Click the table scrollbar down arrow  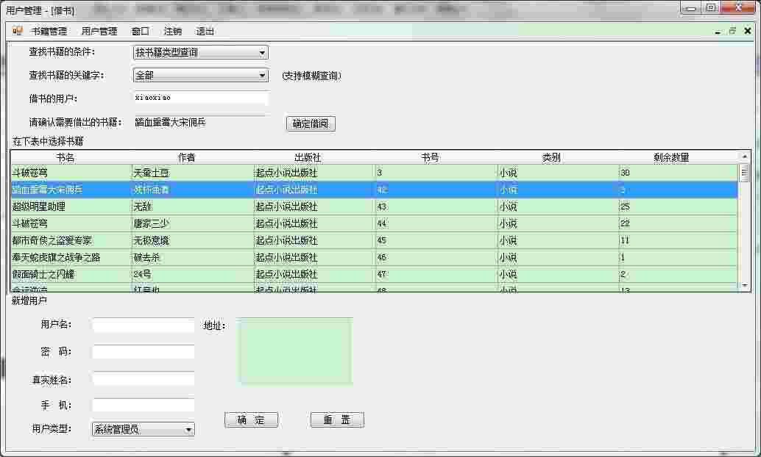743,286
